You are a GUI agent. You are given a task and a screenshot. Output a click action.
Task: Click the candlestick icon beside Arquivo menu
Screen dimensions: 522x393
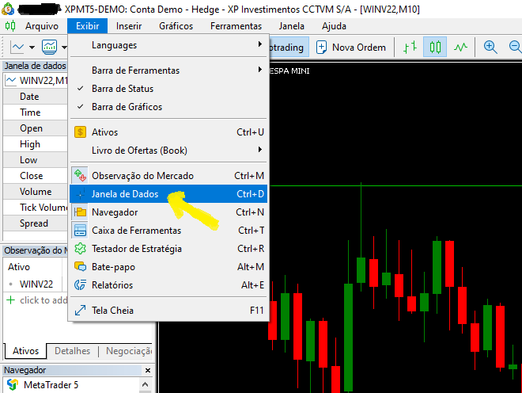coord(10,25)
